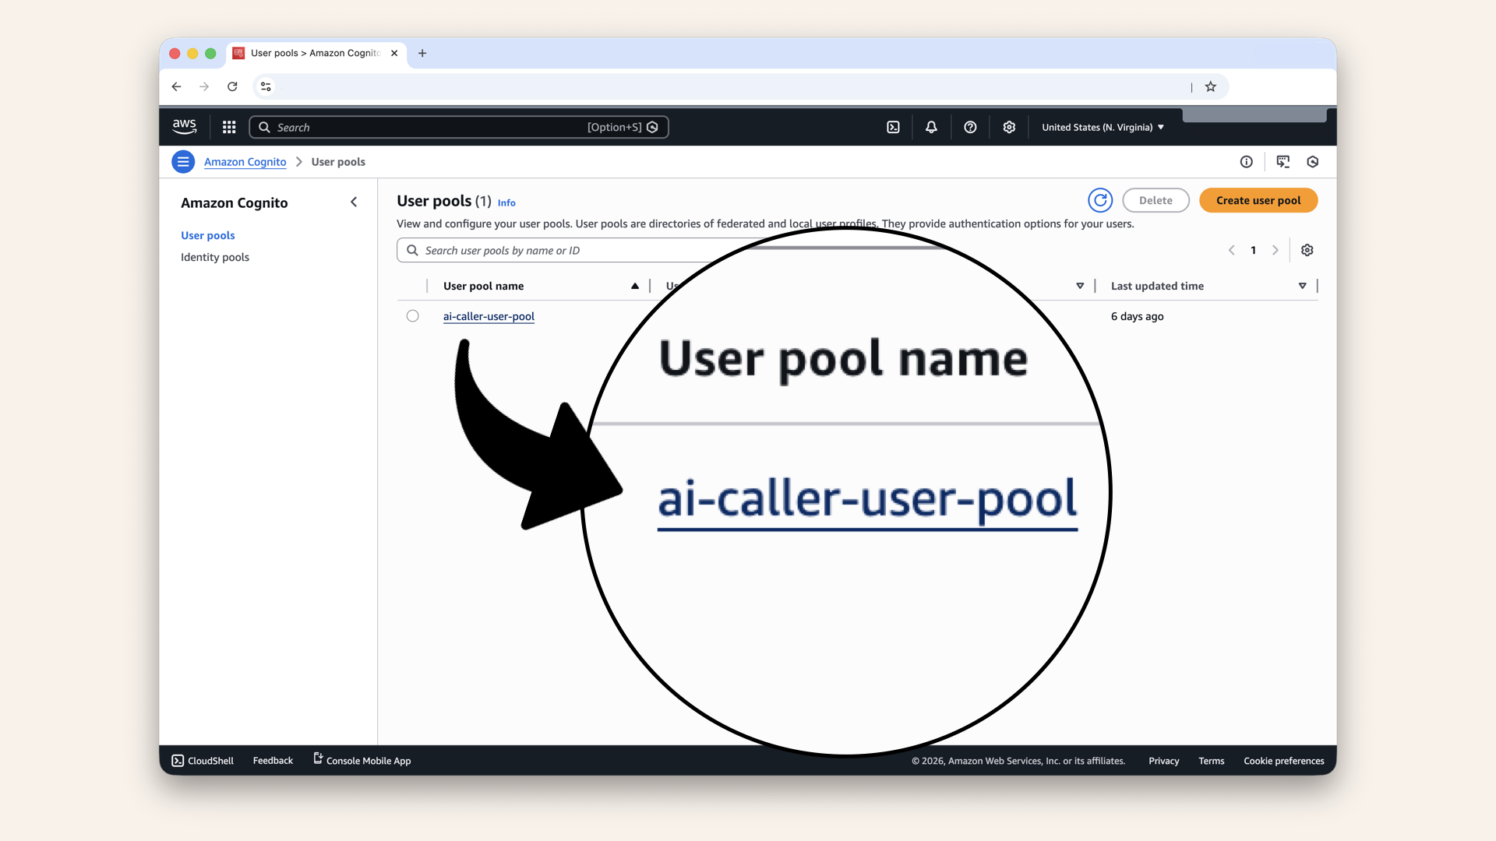Select the radio button for ai-caller-user-pool
The height and width of the screenshot is (841, 1496).
(412, 316)
